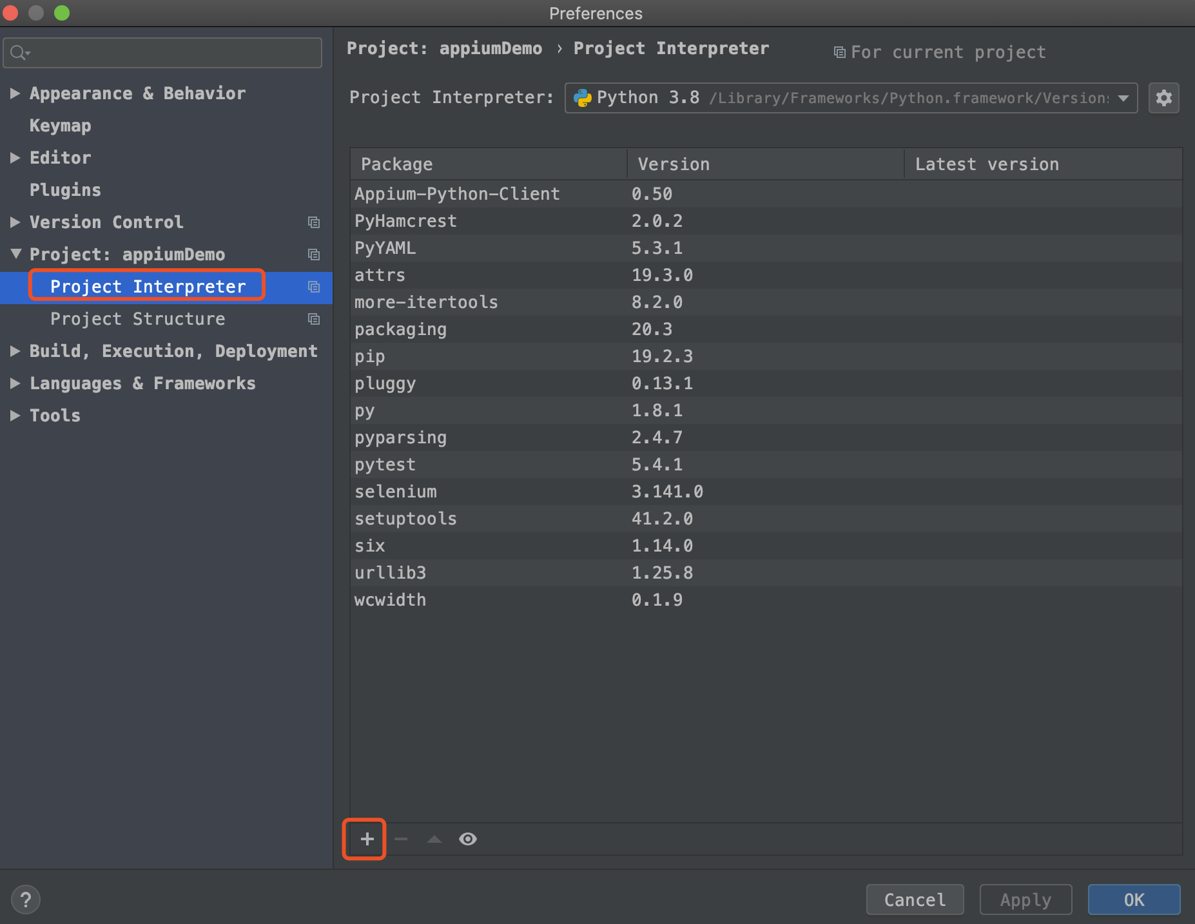Select the PyYAML package row
Image resolution: width=1195 pixels, height=924 pixels.
tap(766, 248)
